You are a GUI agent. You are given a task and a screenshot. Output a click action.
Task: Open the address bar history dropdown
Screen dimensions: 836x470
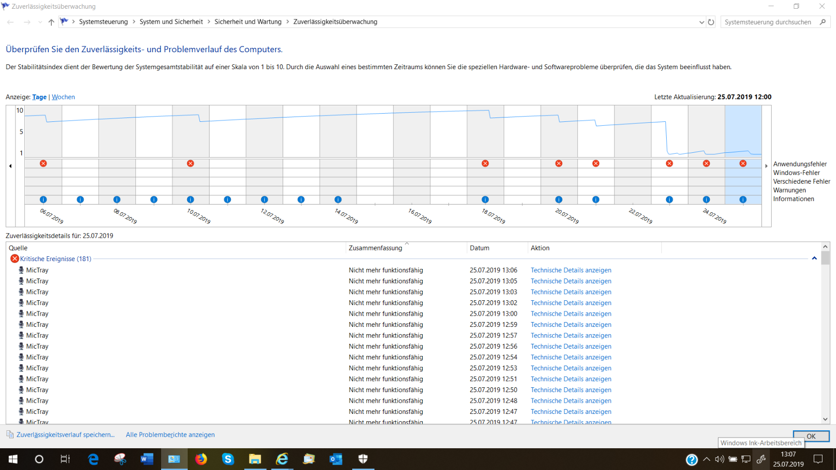pos(702,22)
